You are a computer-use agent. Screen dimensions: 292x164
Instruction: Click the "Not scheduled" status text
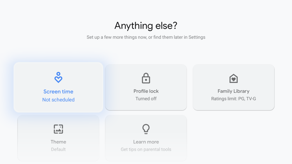click(58, 100)
